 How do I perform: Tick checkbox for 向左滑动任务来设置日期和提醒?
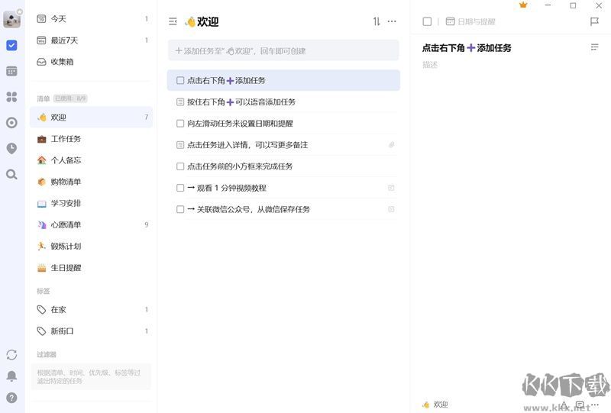180,124
